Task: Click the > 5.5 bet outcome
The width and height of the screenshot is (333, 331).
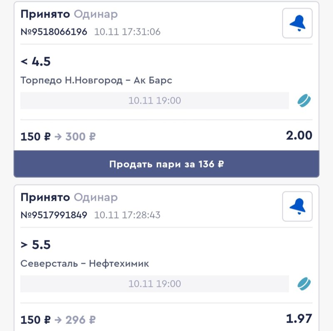Action: [x=36, y=245]
